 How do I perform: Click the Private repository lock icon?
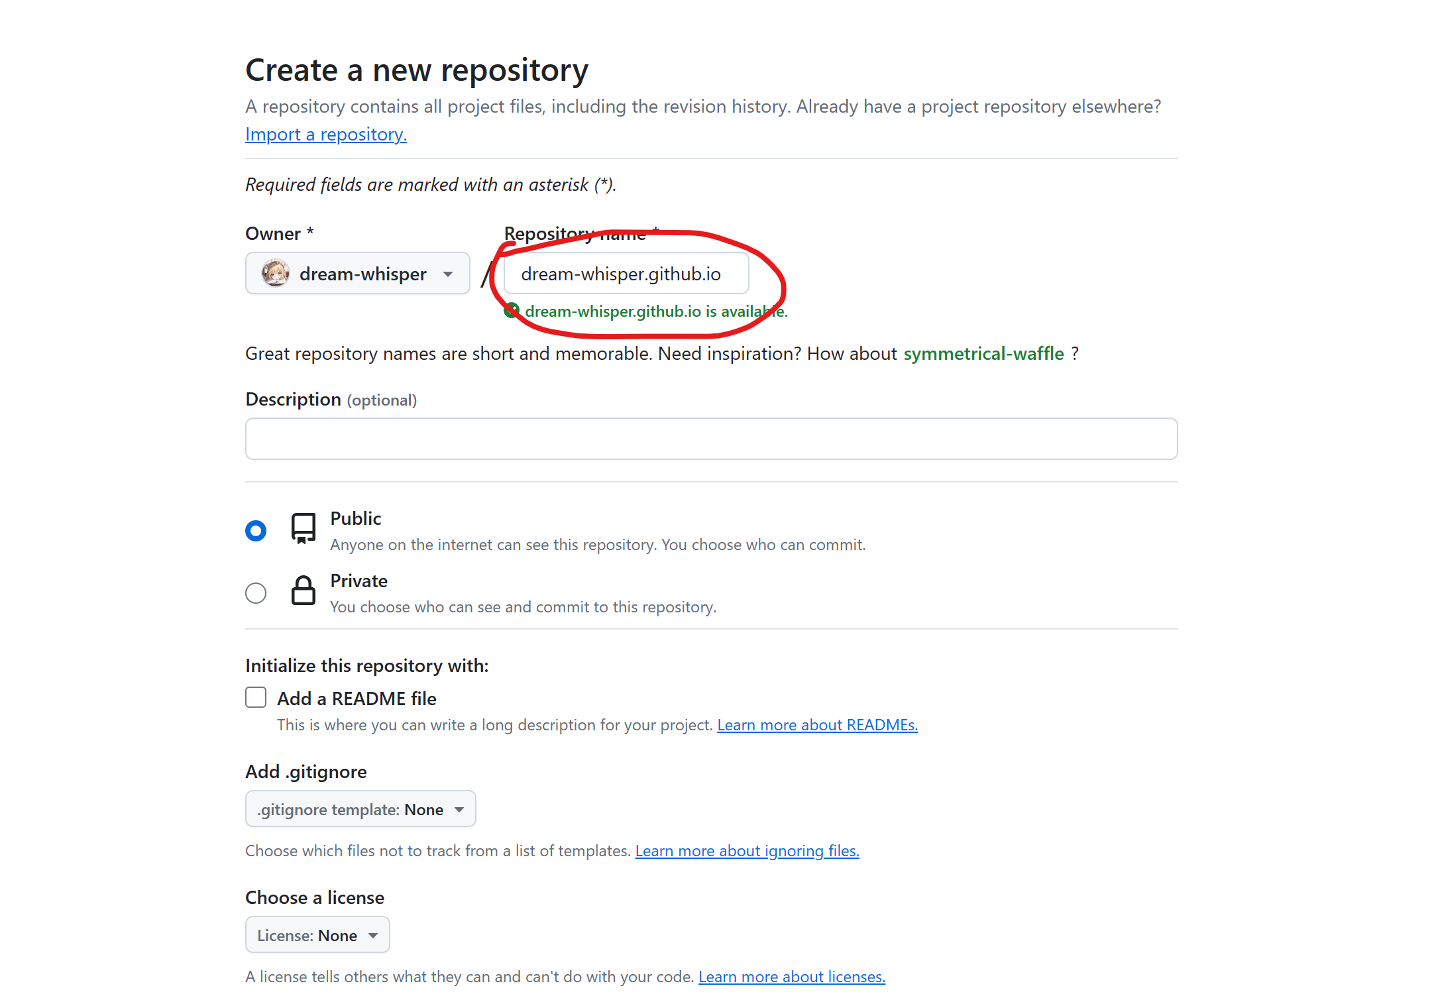pos(304,590)
